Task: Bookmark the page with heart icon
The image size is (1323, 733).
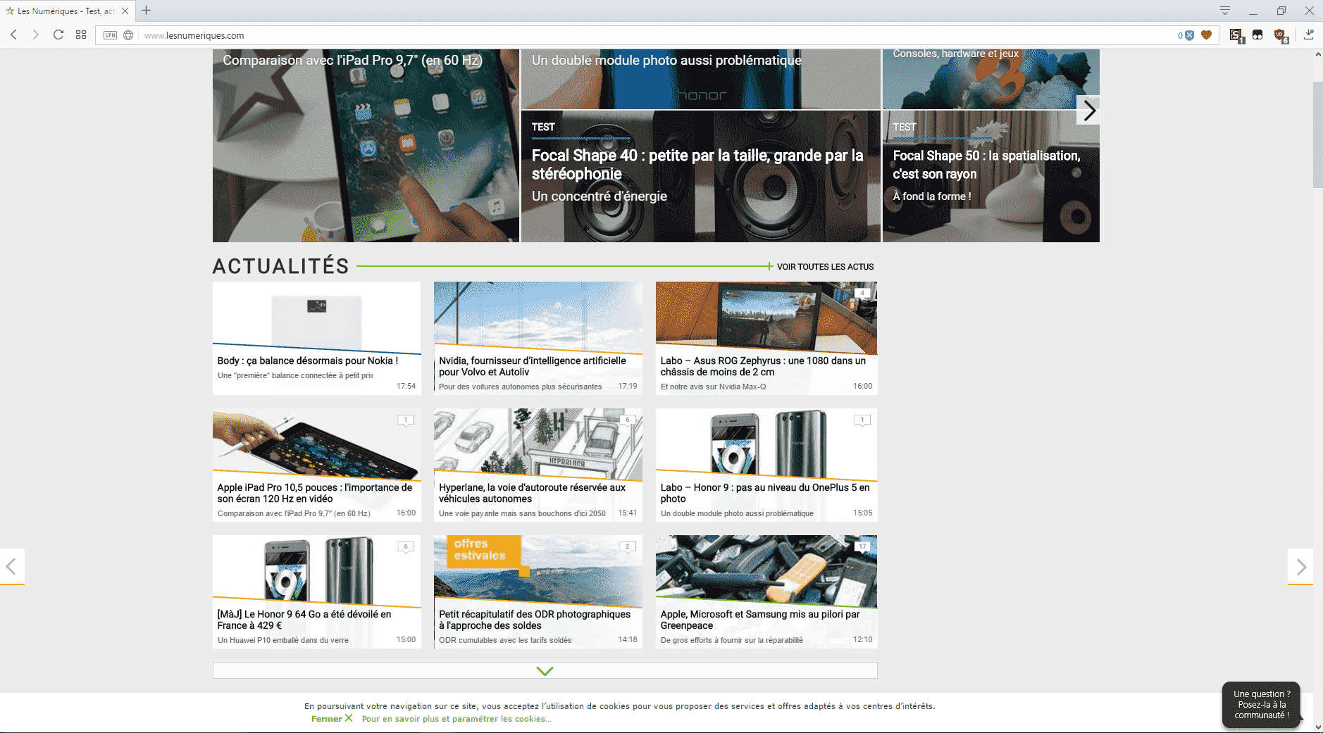Action: (x=1207, y=35)
